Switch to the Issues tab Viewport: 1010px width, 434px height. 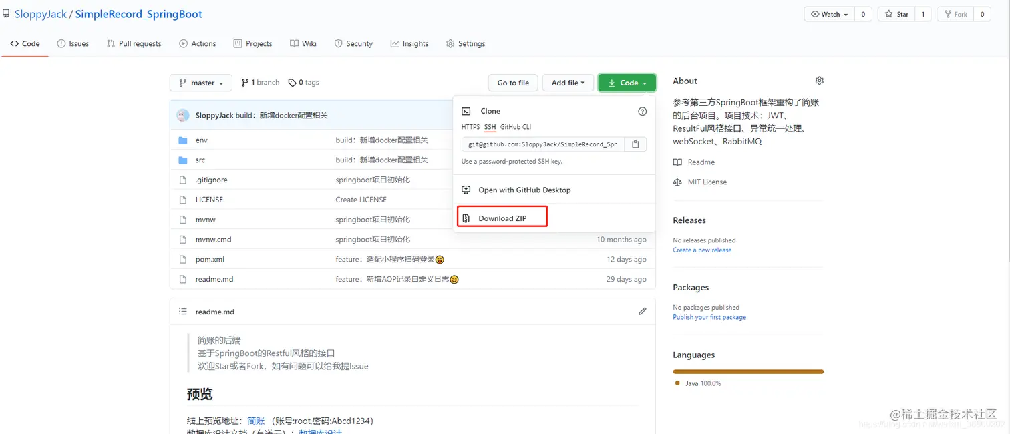[x=73, y=44]
